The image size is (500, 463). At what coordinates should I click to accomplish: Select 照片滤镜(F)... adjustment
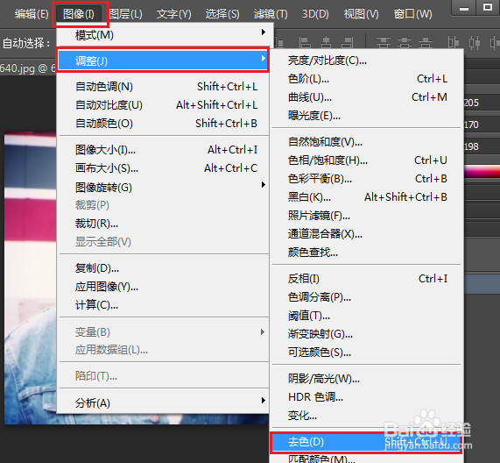point(366,216)
